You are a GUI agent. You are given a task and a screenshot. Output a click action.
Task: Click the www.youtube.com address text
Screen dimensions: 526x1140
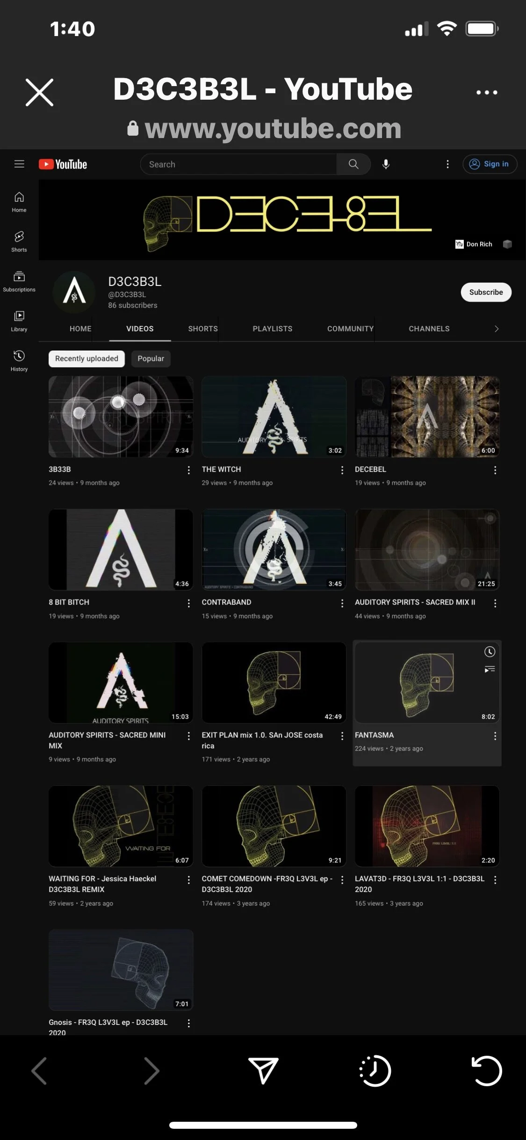pyautogui.click(x=273, y=128)
